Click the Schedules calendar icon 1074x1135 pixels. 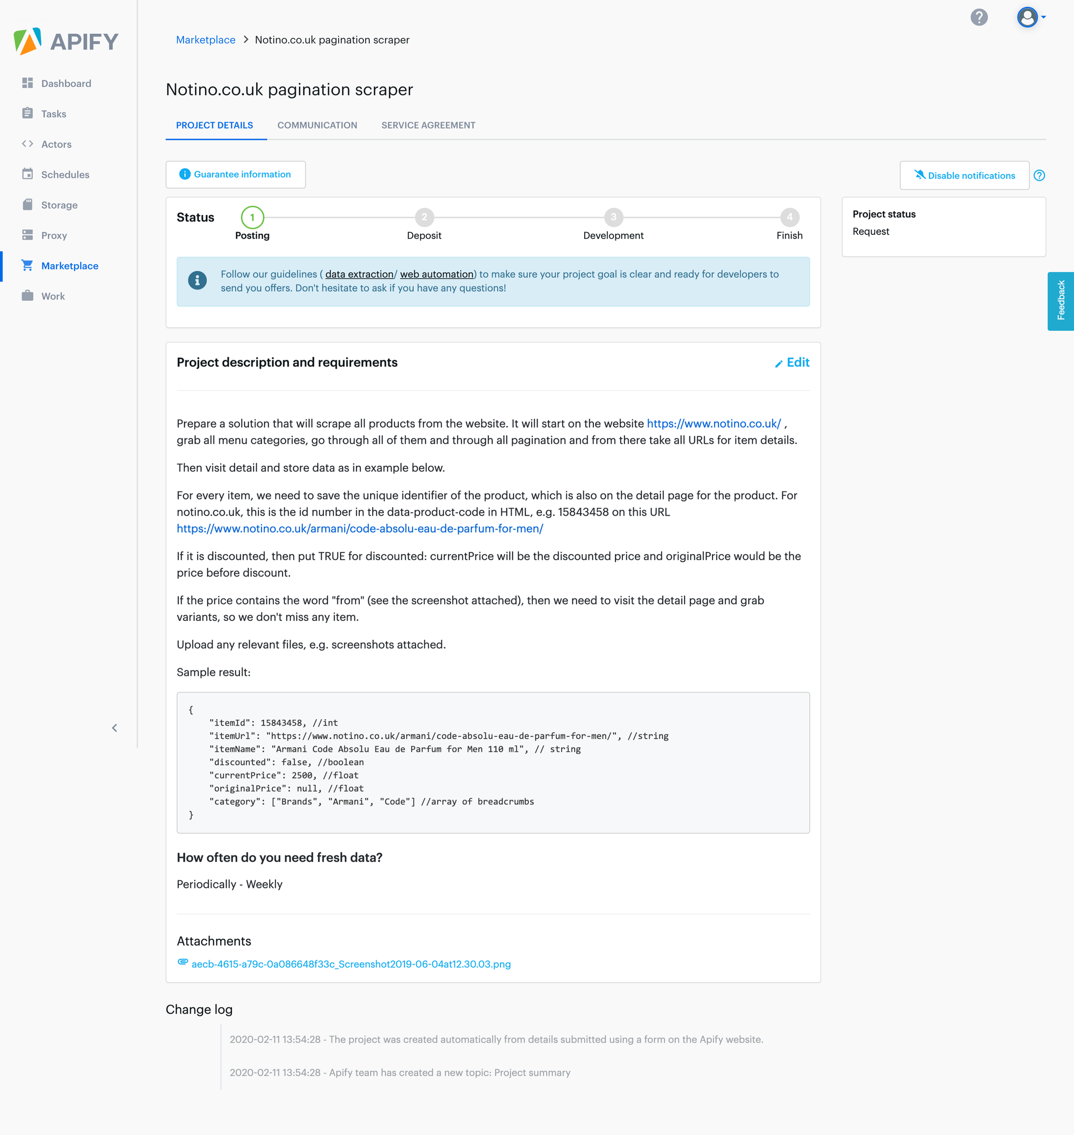(27, 174)
